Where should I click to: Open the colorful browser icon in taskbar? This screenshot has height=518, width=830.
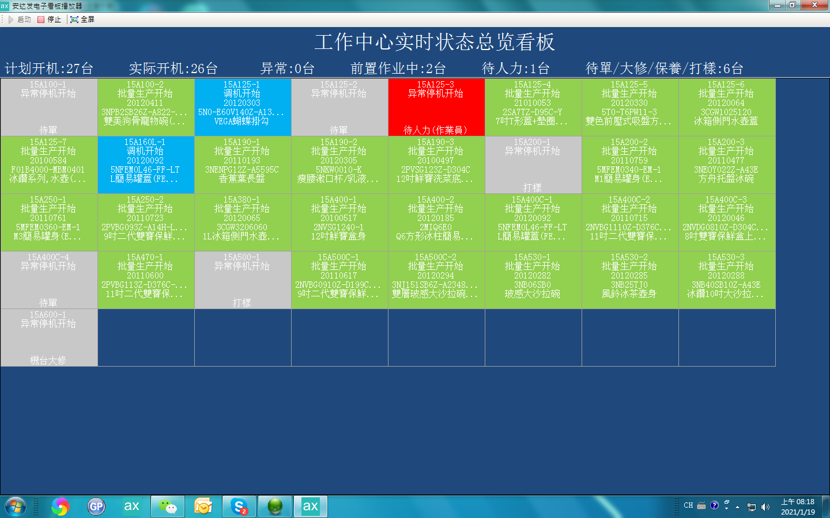tap(61, 506)
